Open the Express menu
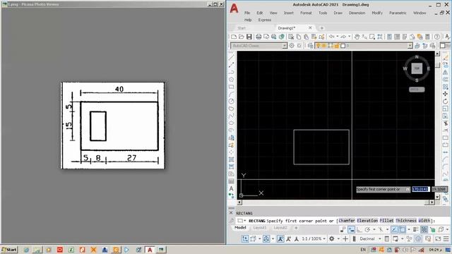The image size is (452, 254). click(x=265, y=20)
